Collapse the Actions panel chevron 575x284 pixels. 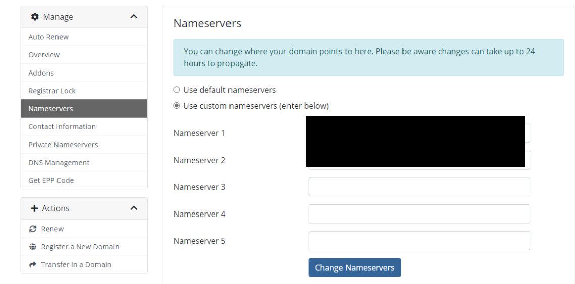(x=134, y=208)
